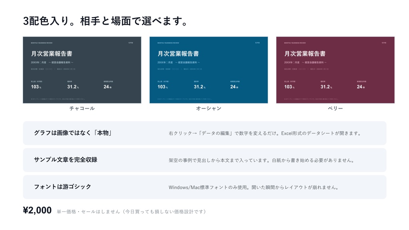
Task: Click the description about 右クリック→「データの編集」
Action: click(265, 133)
